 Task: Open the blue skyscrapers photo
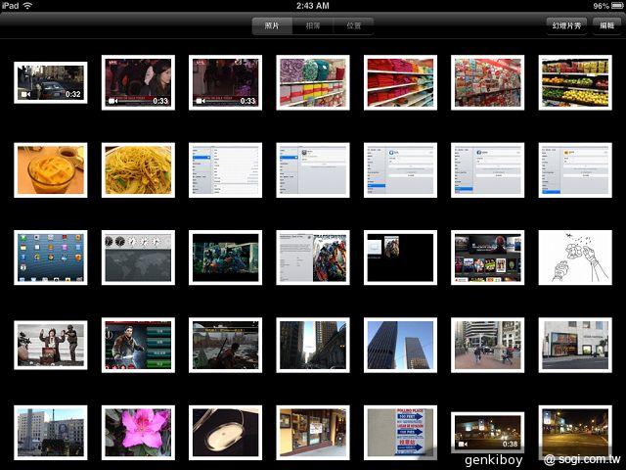(x=399, y=346)
